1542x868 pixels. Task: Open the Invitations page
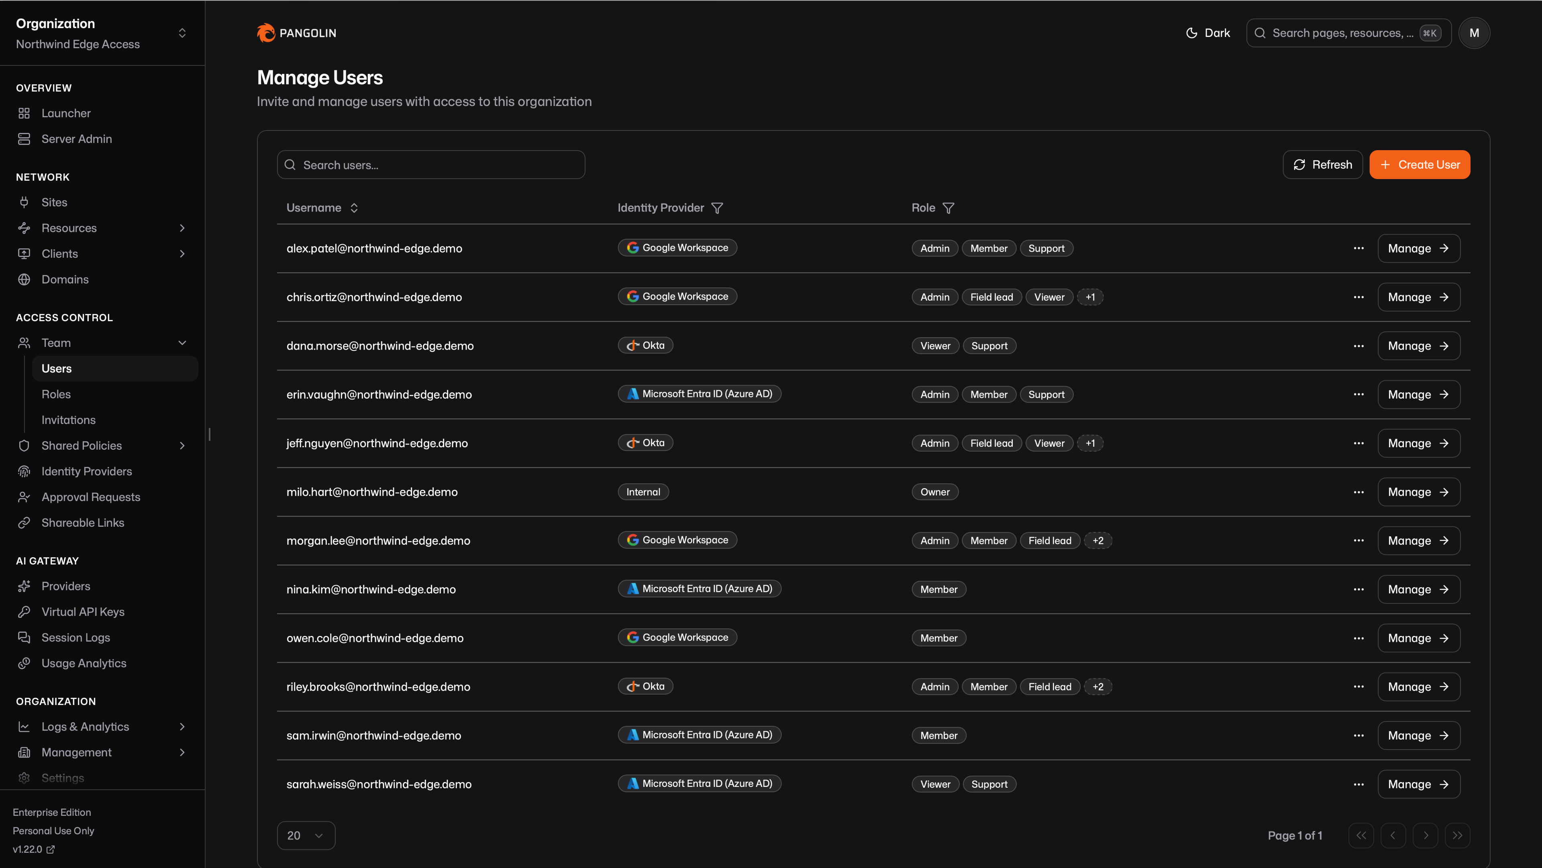(x=68, y=420)
